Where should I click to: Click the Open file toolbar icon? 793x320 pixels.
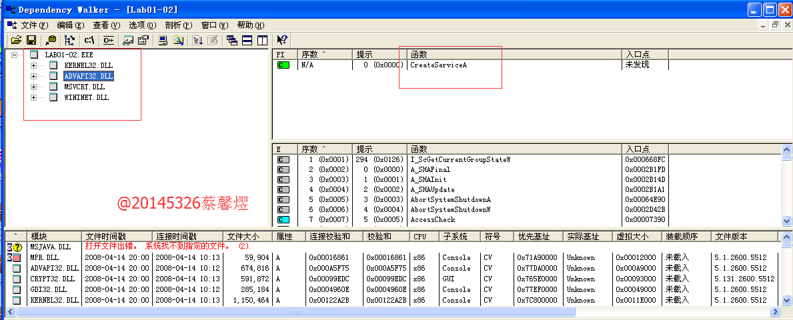click(x=17, y=40)
